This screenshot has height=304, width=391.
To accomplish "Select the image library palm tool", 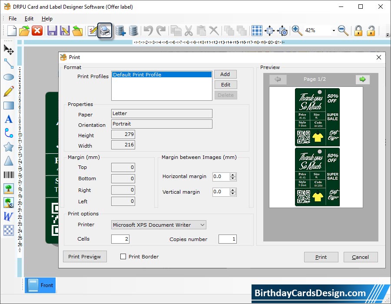I will pos(9,202).
